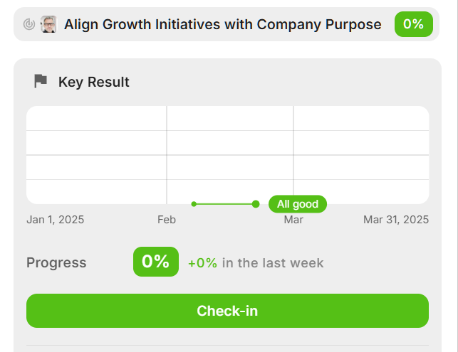Click the 0% badge next to Progress
Image resolution: width=458 pixels, height=352 pixels.
(x=156, y=262)
